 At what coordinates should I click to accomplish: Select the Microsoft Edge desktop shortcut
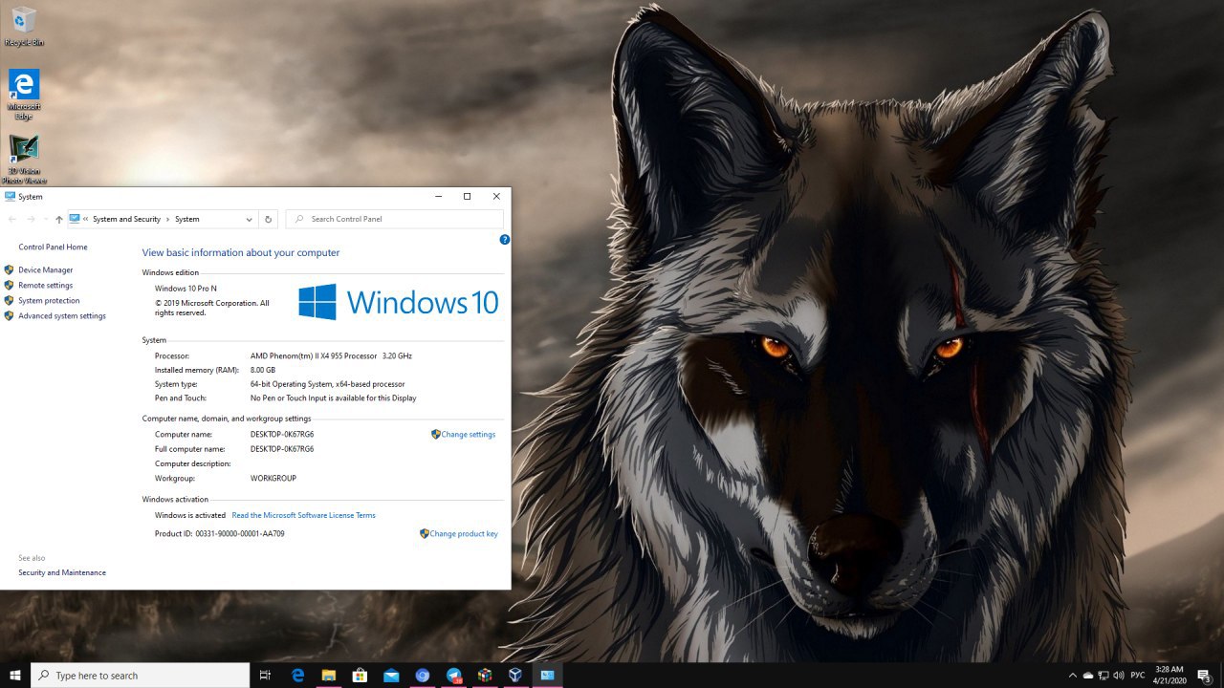[x=24, y=95]
